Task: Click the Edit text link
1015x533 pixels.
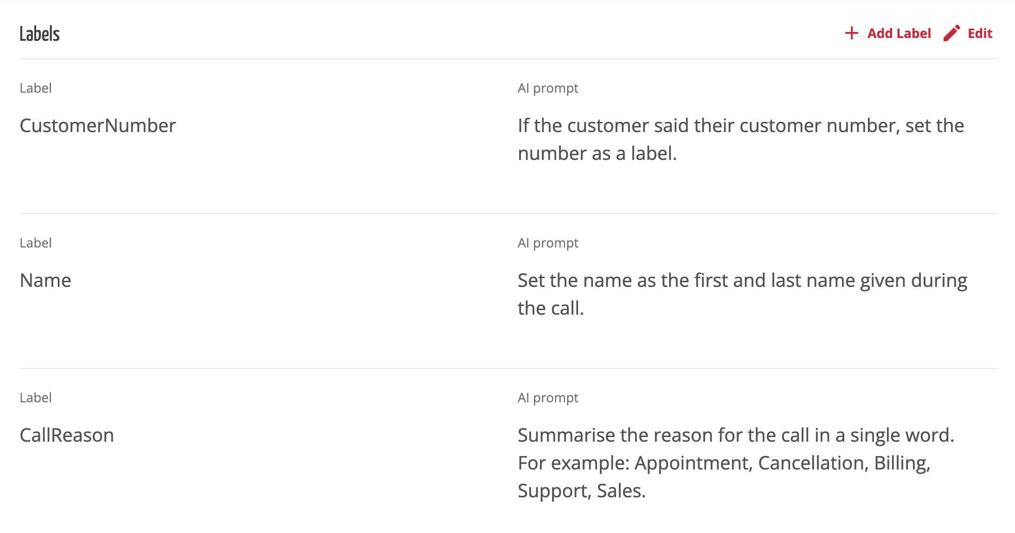Action: [980, 33]
